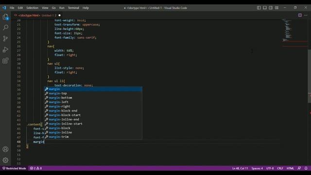Change line ending via 'CRLF'

tap(280, 168)
